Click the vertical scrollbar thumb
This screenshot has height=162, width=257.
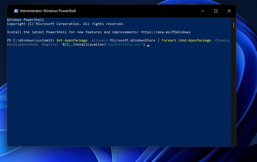point(233,25)
